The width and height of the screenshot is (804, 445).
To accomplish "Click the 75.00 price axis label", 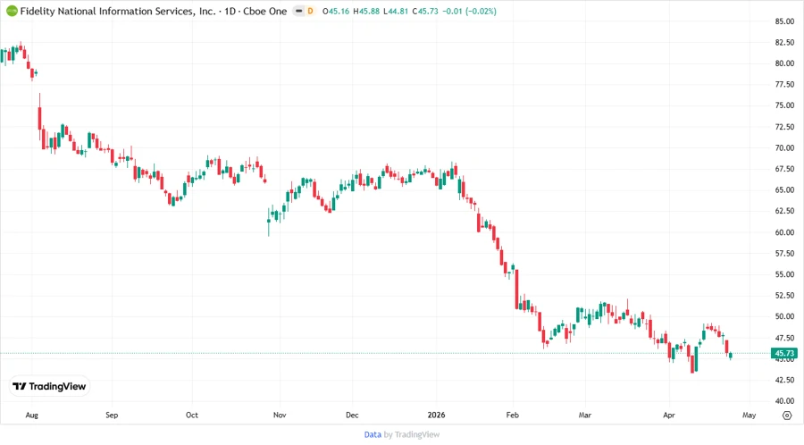I will [x=784, y=105].
